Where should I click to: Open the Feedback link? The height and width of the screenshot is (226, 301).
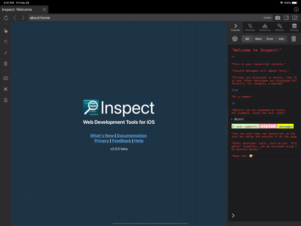(122, 141)
